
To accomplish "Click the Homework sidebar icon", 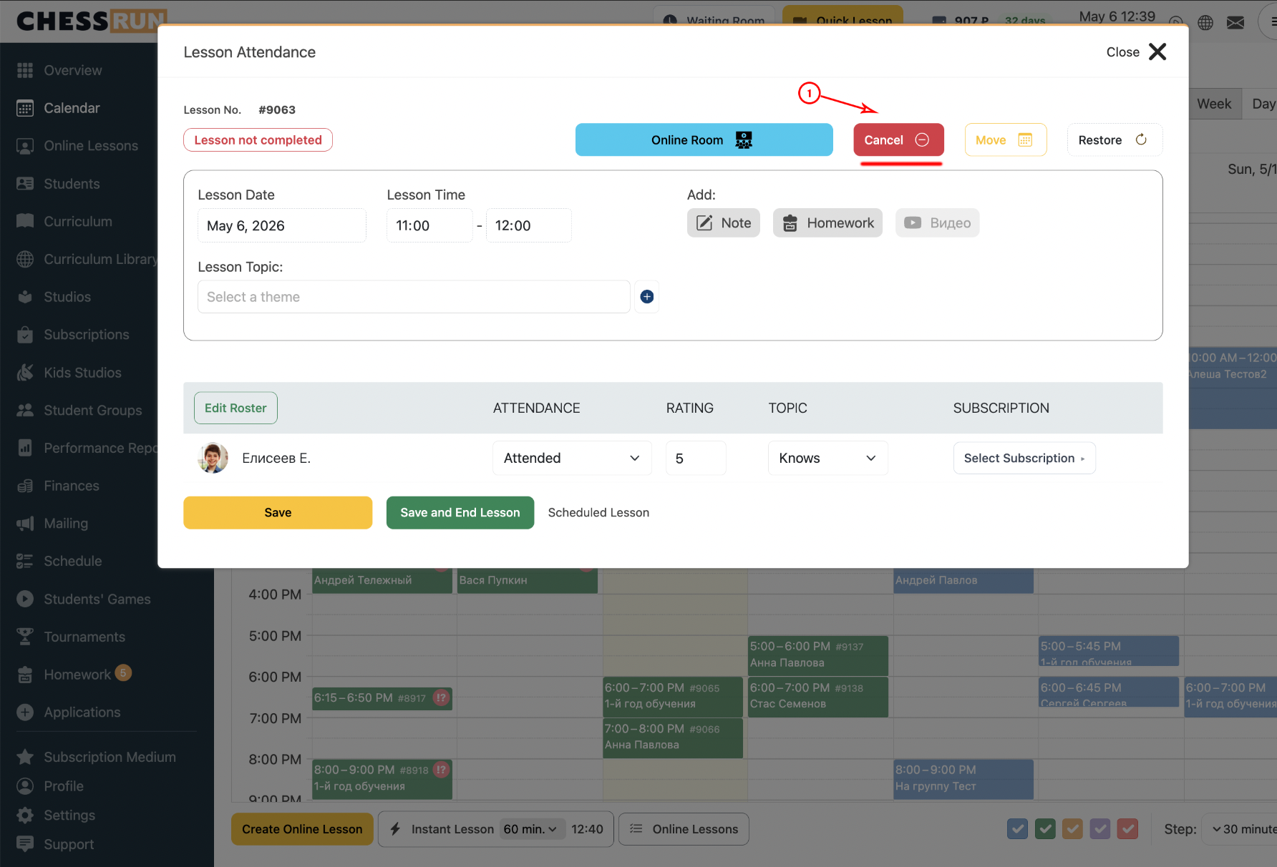I will click(25, 675).
